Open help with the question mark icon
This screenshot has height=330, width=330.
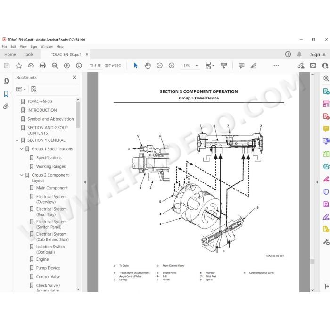click(288, 54)
